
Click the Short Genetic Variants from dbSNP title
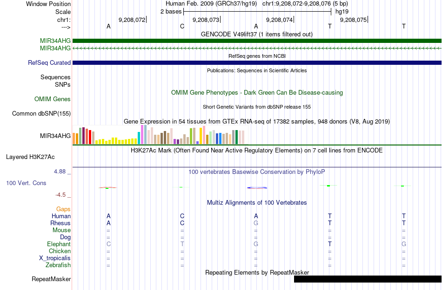(x=257, y=107)
